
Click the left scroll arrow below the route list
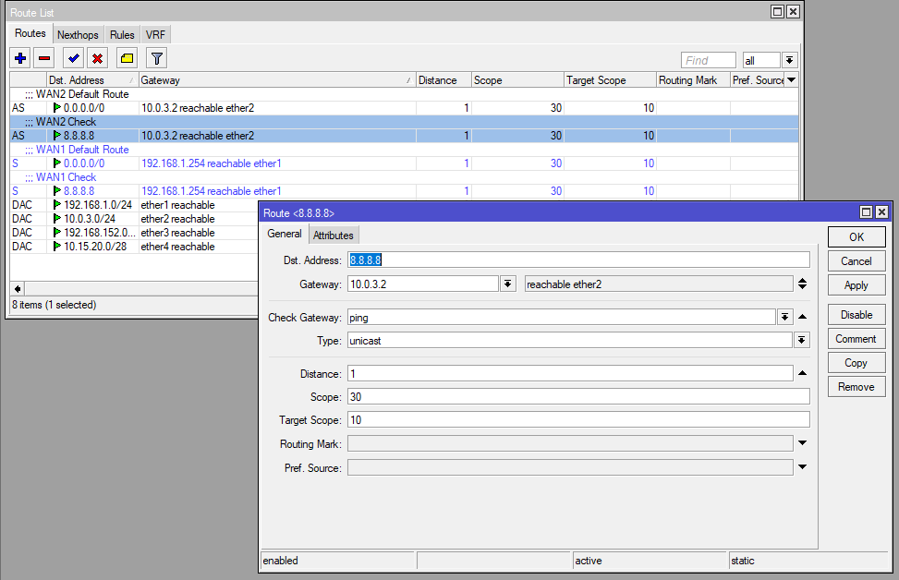pyautogui.click(x=17, y=287)
